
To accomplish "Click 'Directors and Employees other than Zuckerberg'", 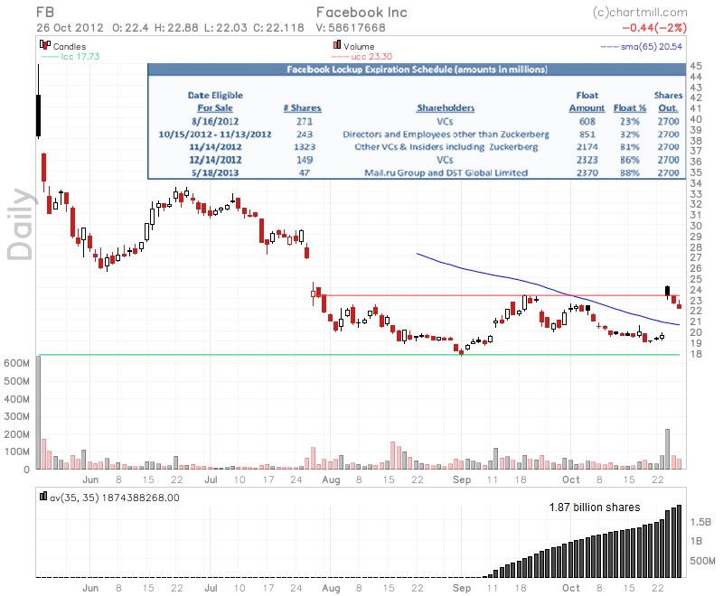I will coord(446,135).
